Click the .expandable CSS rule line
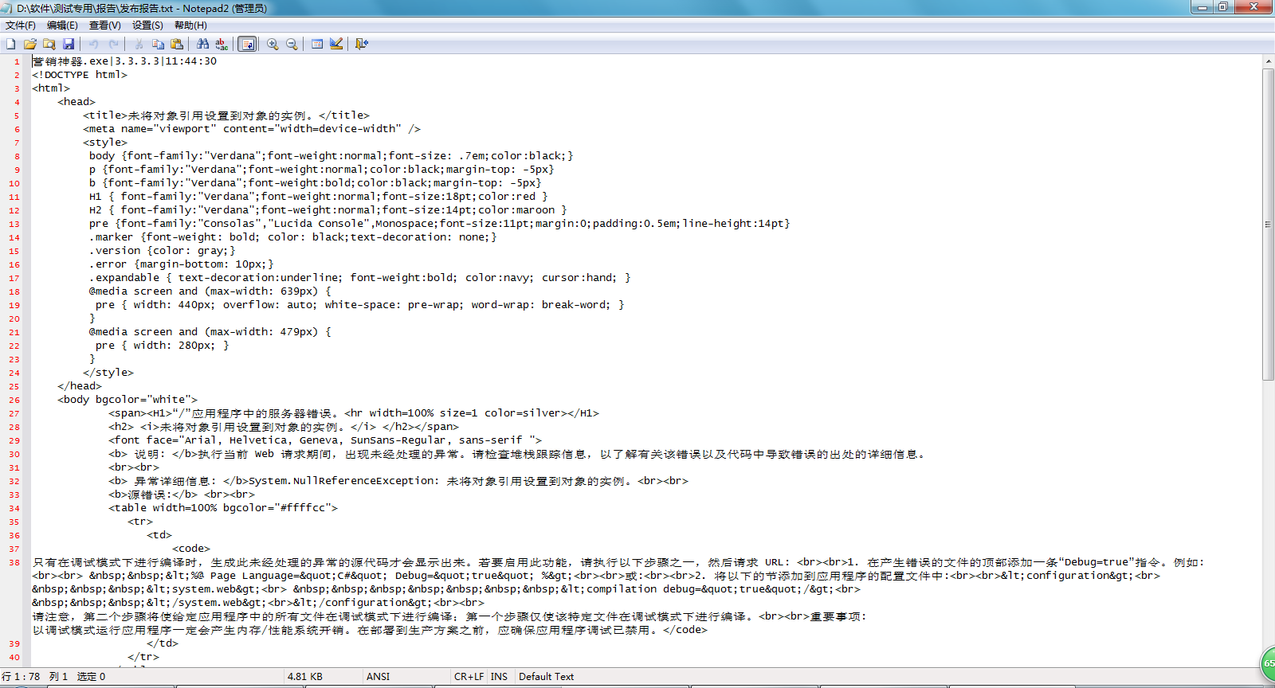 tap(360, 278)
